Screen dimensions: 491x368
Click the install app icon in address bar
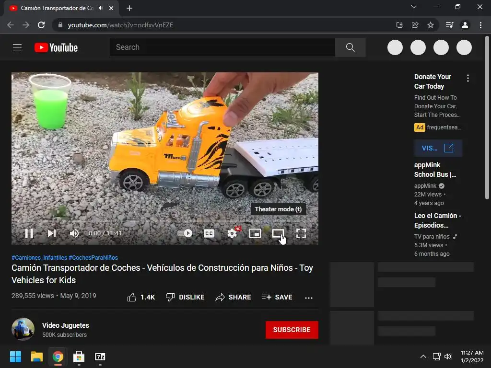pos(399,25)
